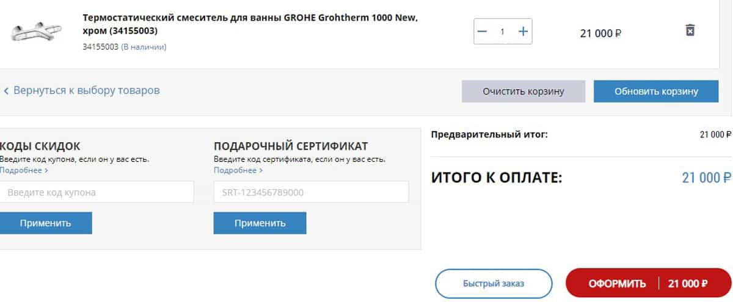Click the 'Очистить корзину' button
This screenshot has width=733, height=302.
click(x=523, y=92)
